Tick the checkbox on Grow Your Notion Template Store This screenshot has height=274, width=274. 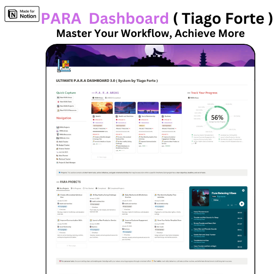[x=155, y=232]
